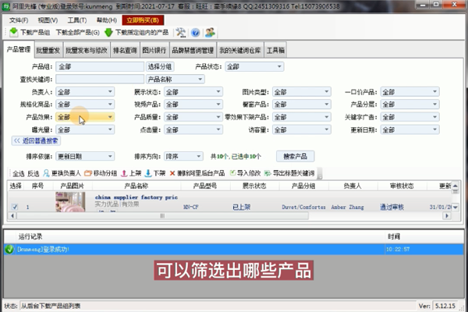
Task: Click the 下载产品组 download icon button
Action: [13, 33]
